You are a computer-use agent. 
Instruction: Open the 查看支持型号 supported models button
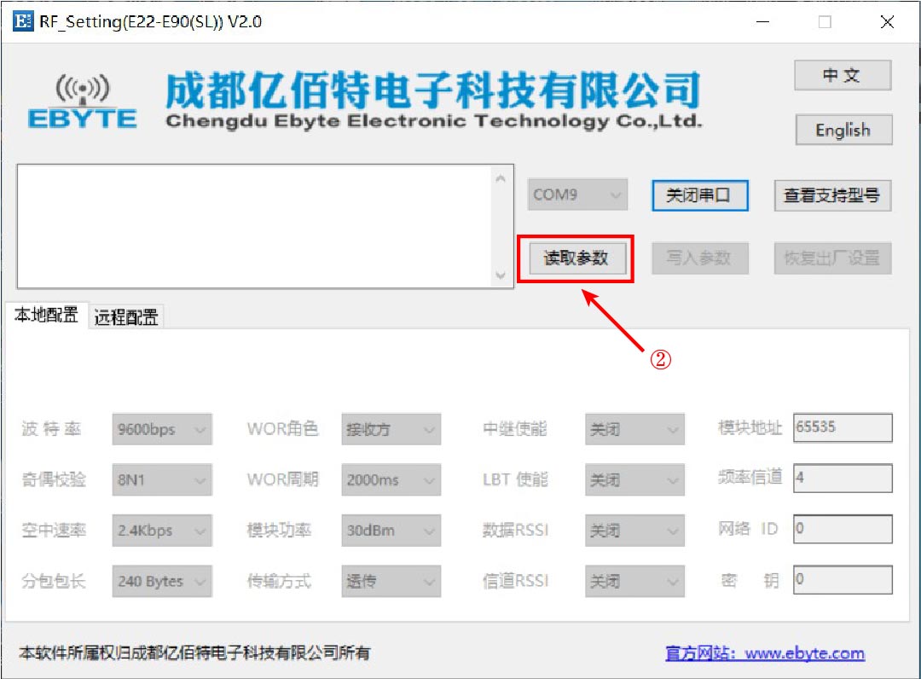point(832,195)
